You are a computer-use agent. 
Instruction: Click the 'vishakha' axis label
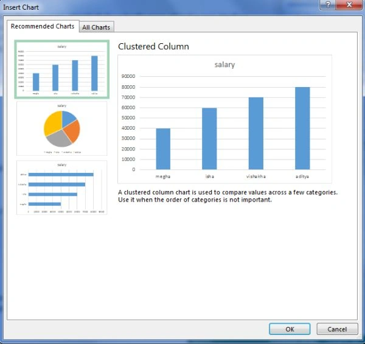pyautogui.click(x=256, y=177)
